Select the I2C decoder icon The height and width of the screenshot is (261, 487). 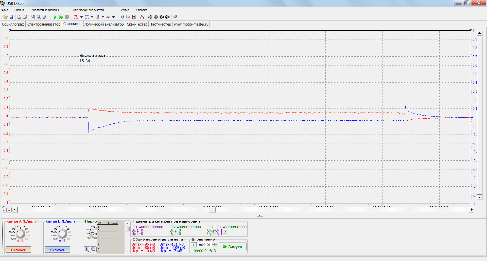click(162, 17)
